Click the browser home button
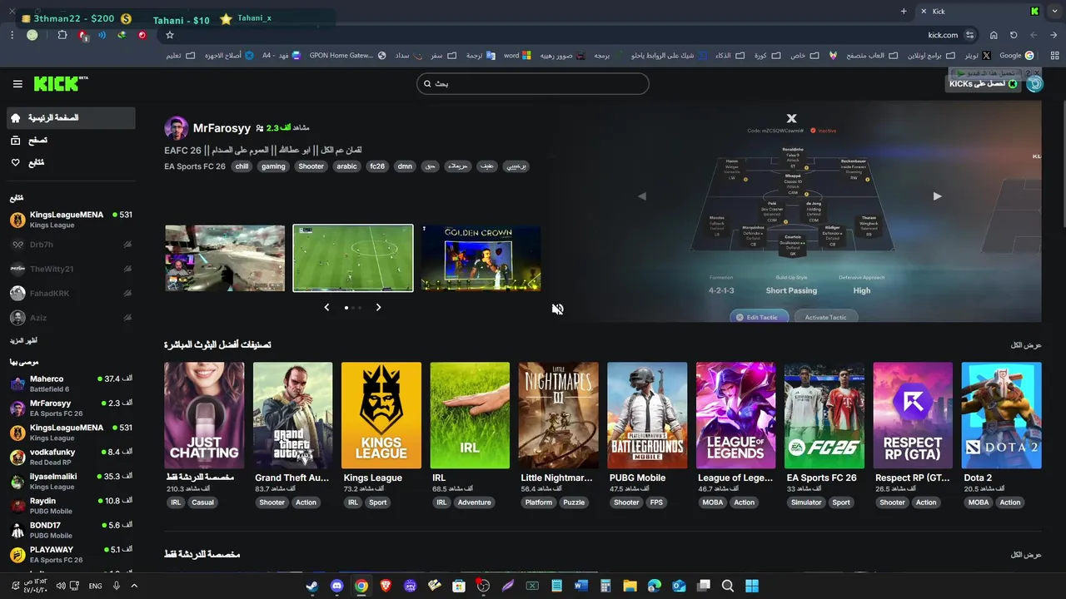Screen dimensions: 1066x599 tap(994, 35)
